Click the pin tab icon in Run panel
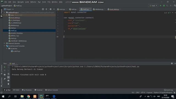Image resolution: width=176 pixels, height=99 pixels. (x=5, y=79)
